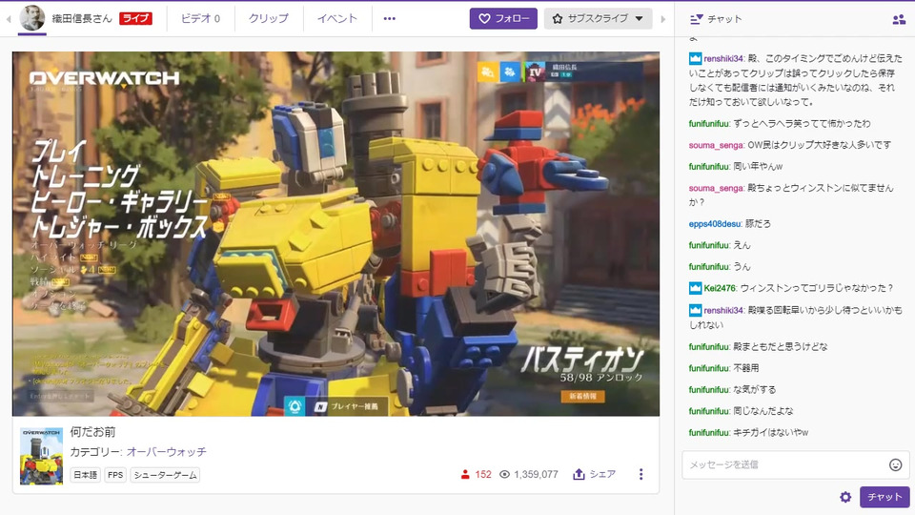The height and width of the screenshot is (515, 915).
Task: Click the red viewer count icon
Action: (465, 474)
